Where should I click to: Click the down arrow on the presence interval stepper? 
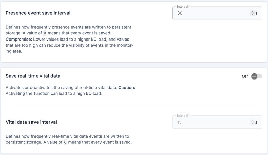click(x=252, y=14)
